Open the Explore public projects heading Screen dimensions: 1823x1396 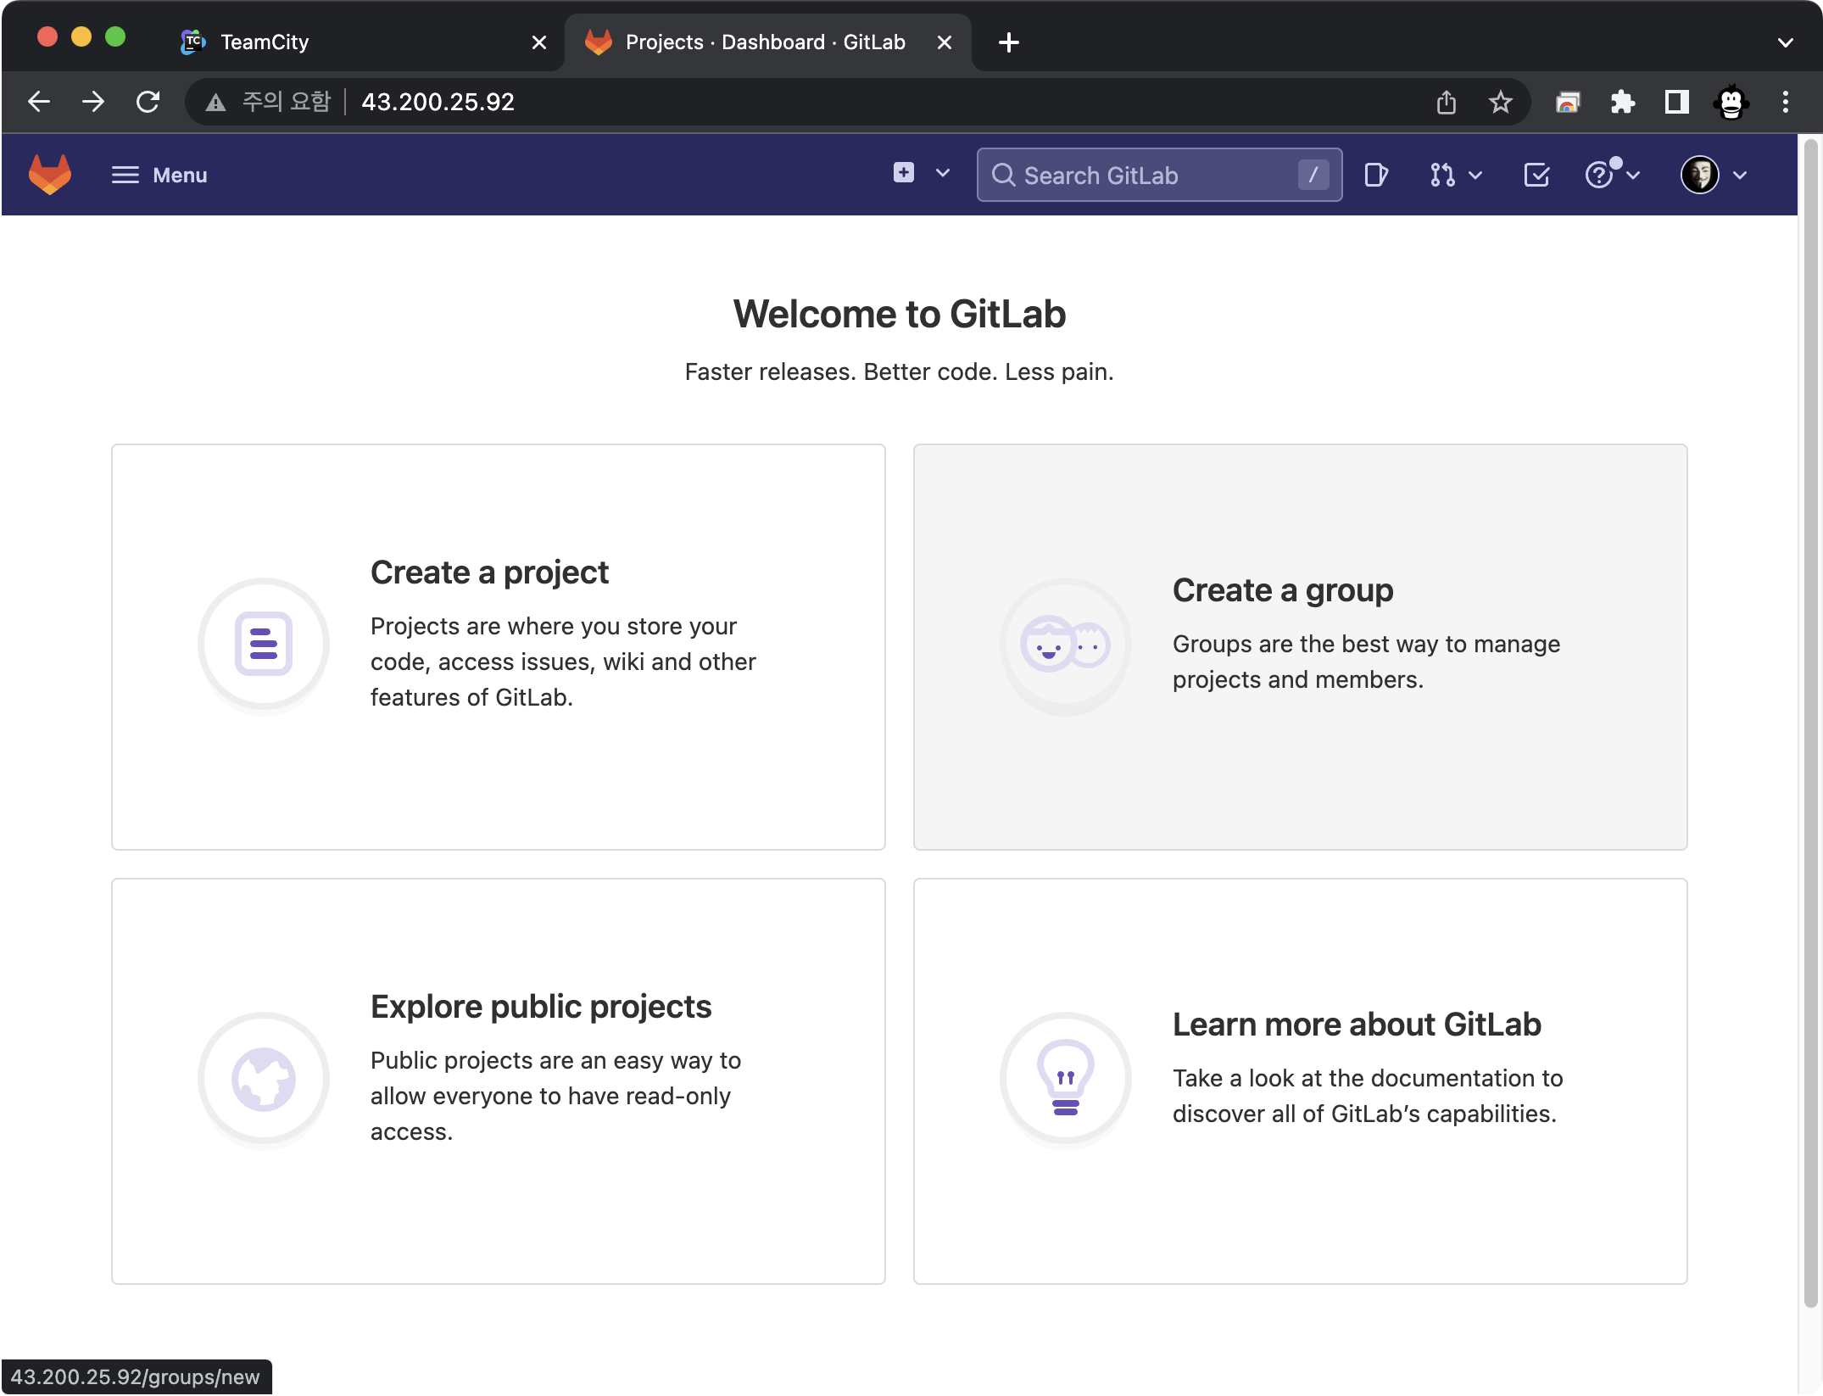[x=541, y=1007]
